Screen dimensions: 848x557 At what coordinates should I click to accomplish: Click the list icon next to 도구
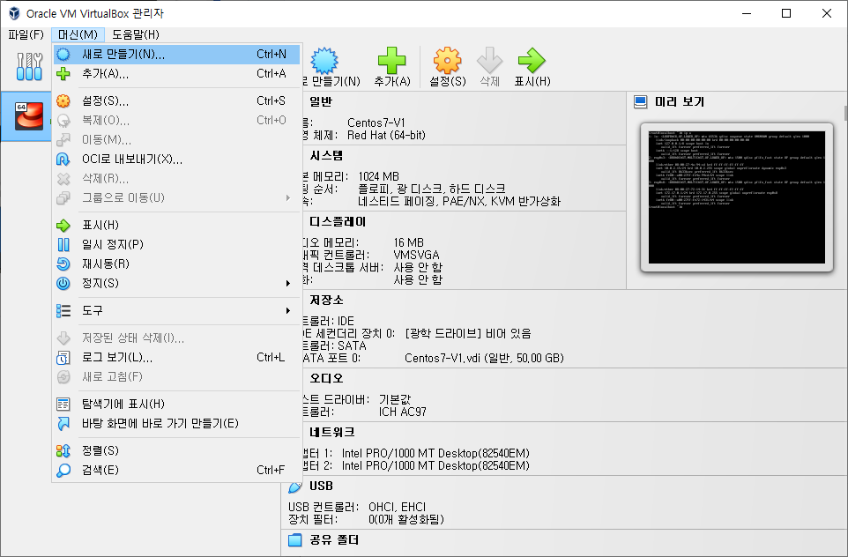pyautogui.click(x=63, y=310)
